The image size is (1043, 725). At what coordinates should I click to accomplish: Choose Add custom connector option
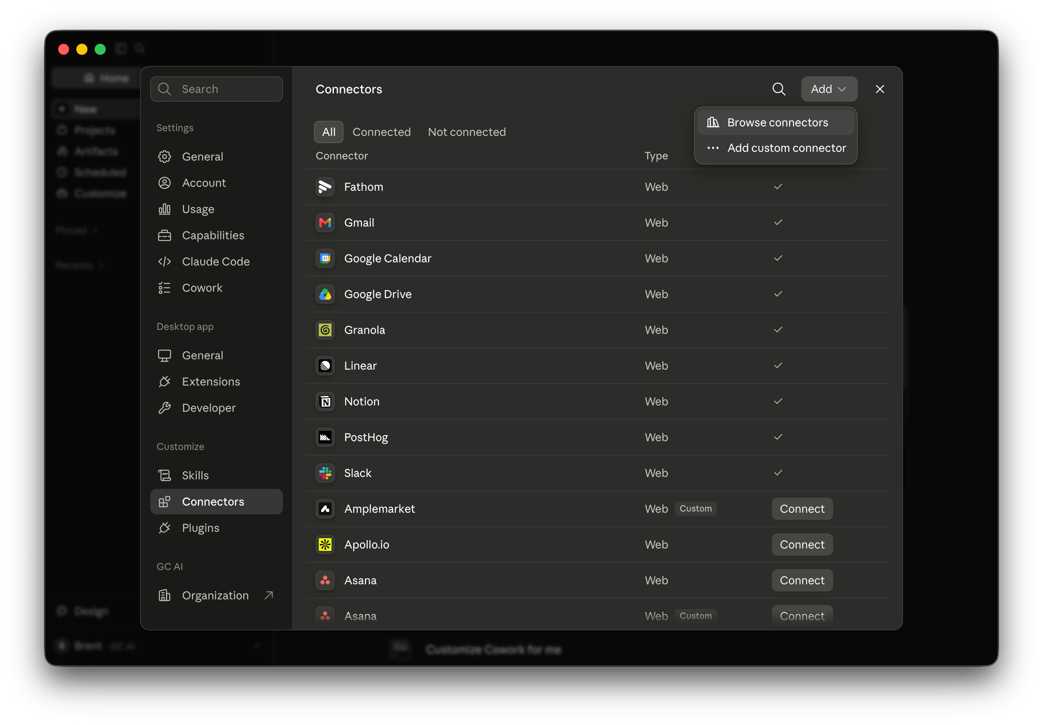tap(776, 148)
